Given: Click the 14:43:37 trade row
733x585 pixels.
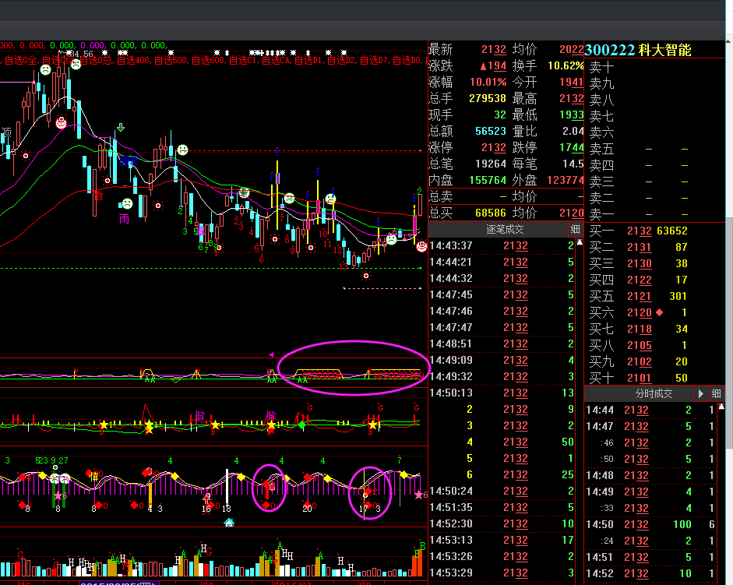Looking at the screenshot, I should (502, 245).
